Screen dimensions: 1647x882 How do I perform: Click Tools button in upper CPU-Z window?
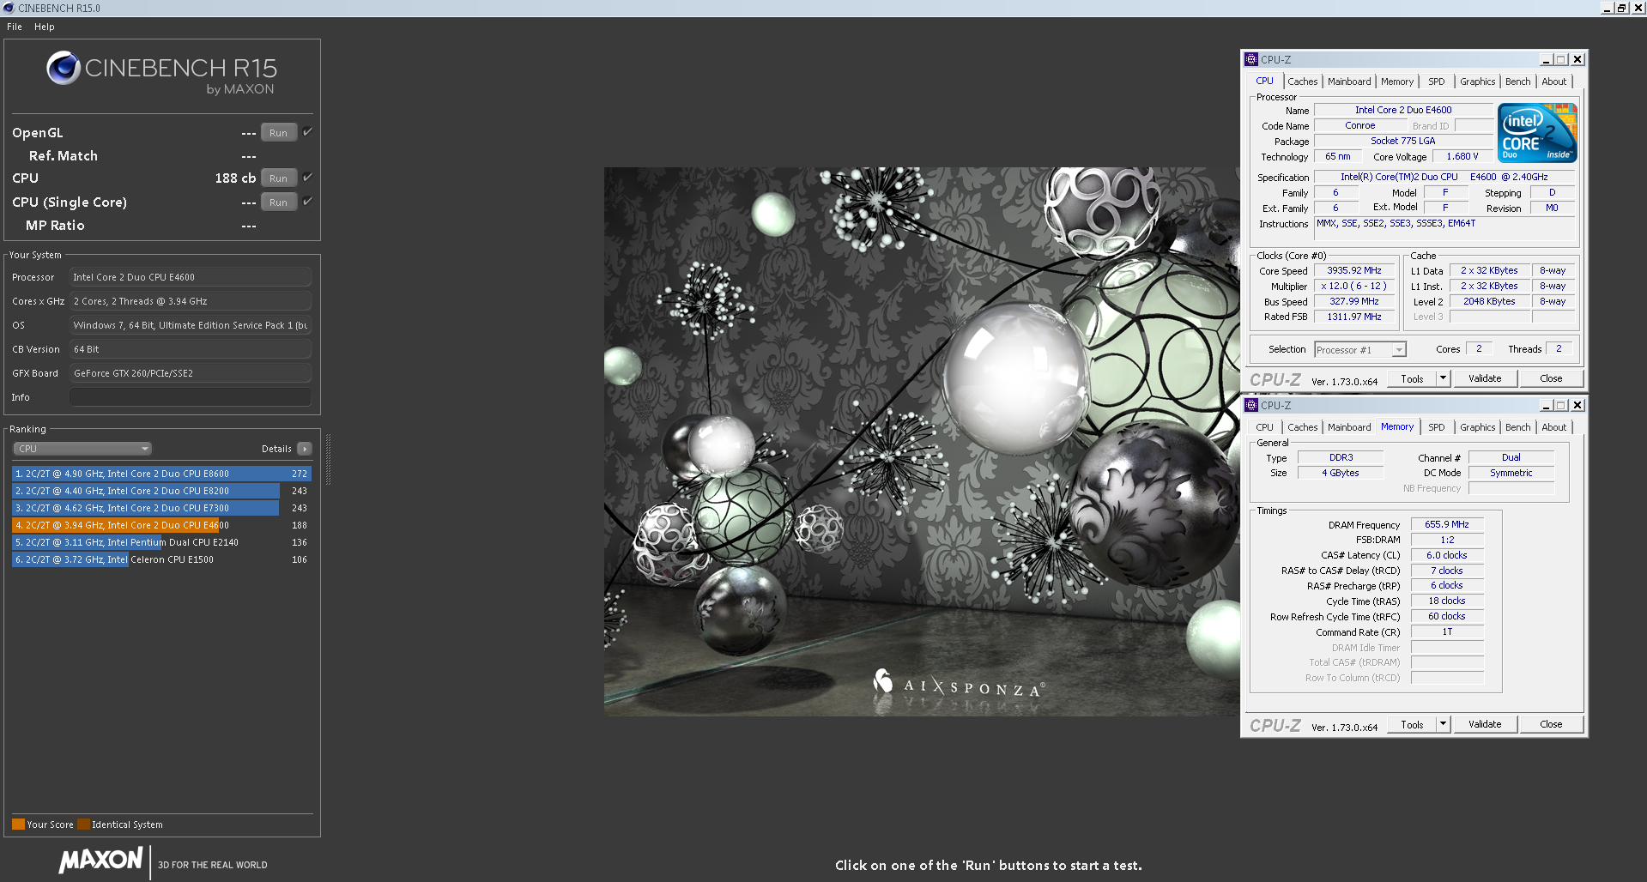1412,378
